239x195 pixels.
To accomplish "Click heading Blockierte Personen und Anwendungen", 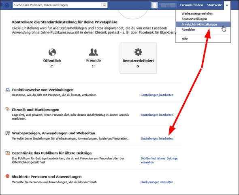I will tap(47, 177).
